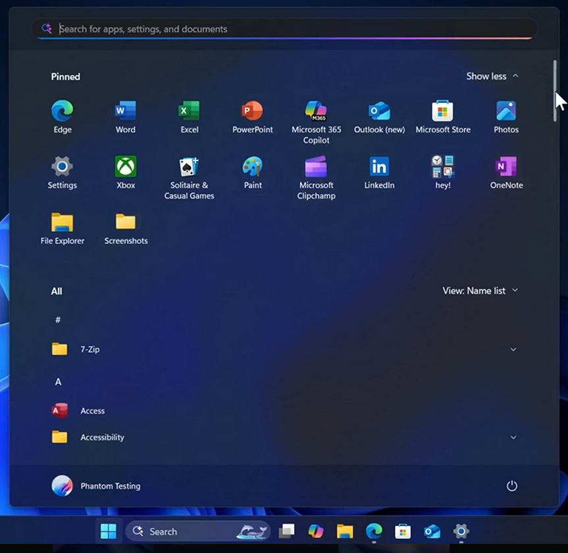Image resolution: width=568 pixels, height=553 pixels.
Task: Expand the 7-Zip folder chevron
Action: click(x=513, y=349)
